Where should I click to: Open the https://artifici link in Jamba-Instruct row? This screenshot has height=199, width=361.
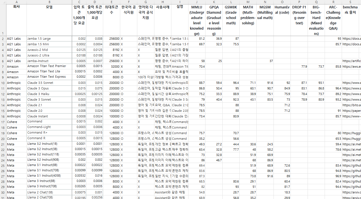point(351,61)
